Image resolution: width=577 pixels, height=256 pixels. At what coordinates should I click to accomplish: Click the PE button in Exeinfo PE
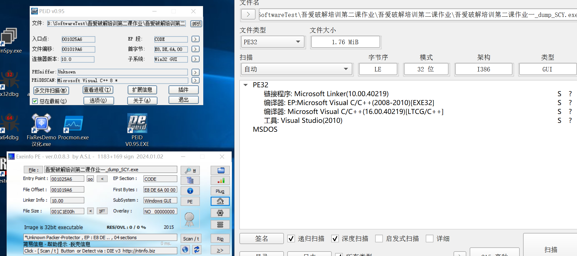(x=190, y=202)
